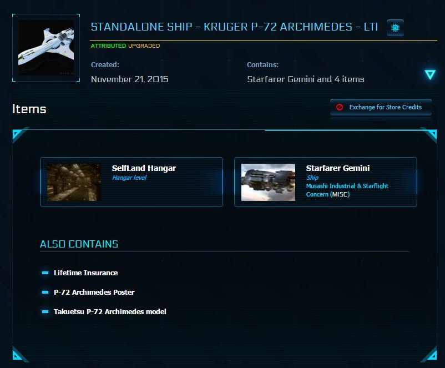
Task: Click the UPGRADED status tag
Action: (x=144, y=46)
